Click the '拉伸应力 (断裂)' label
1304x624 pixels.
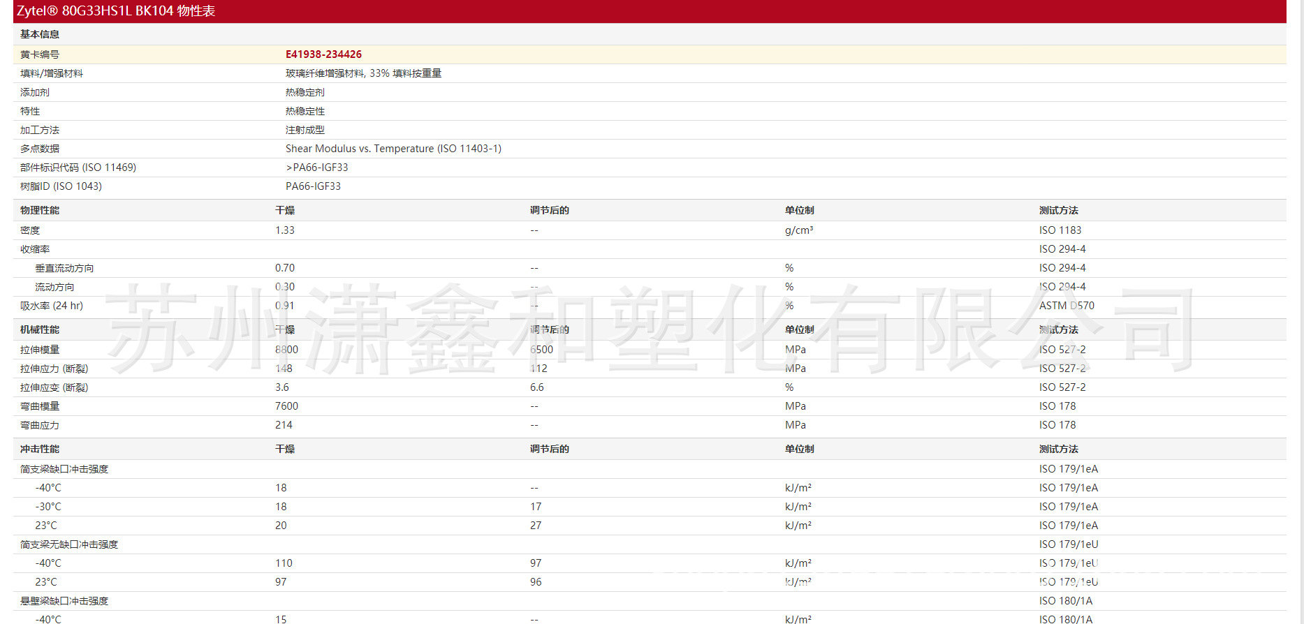point(54,369)
